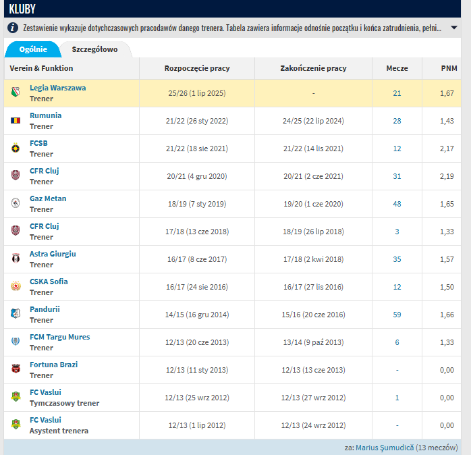Click the Fortuna Brazi crest icon
The height and width of the screenshot is (455, 471).
pyautogui.click(x=16, y=370)
